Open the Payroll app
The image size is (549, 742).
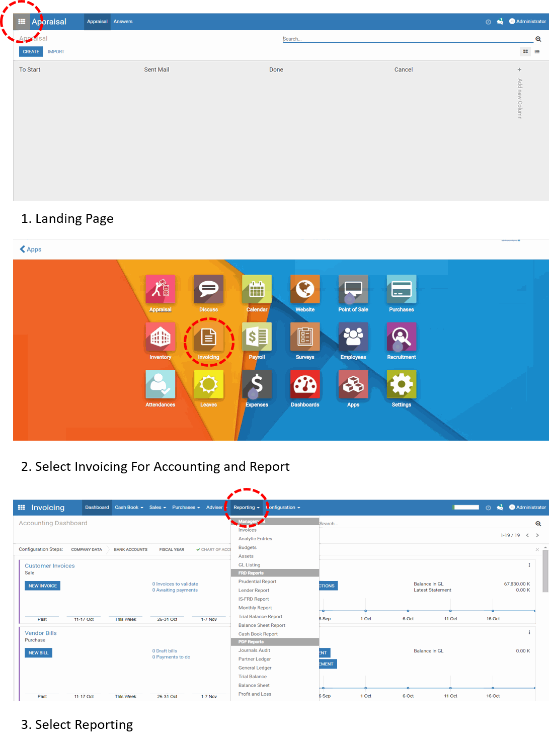coord(257,338)
